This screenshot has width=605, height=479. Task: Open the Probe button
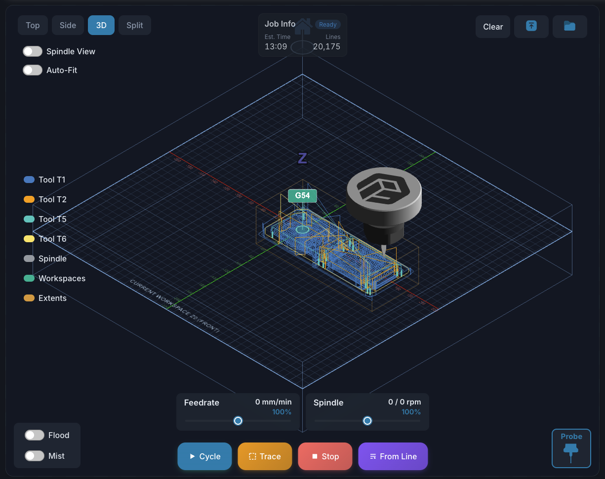(571, 448)
